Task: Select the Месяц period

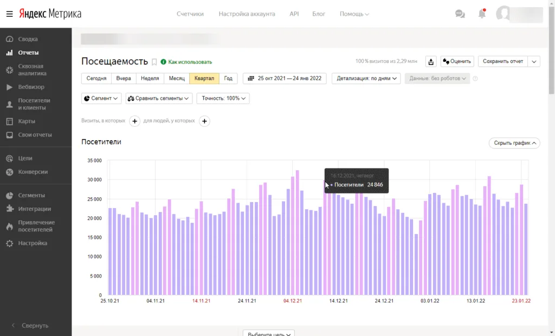Action: pos(177,78)
